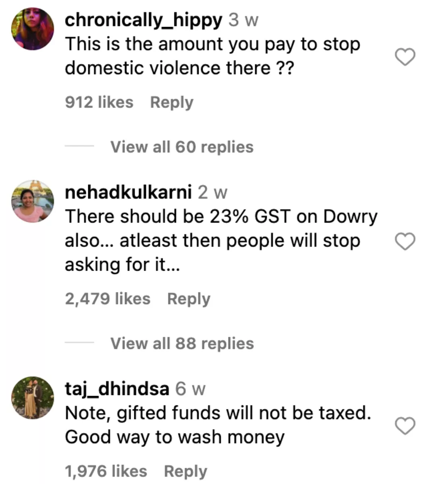Show who gave the 2,479 likes
The image size is (436, 484).
(108, 299)
